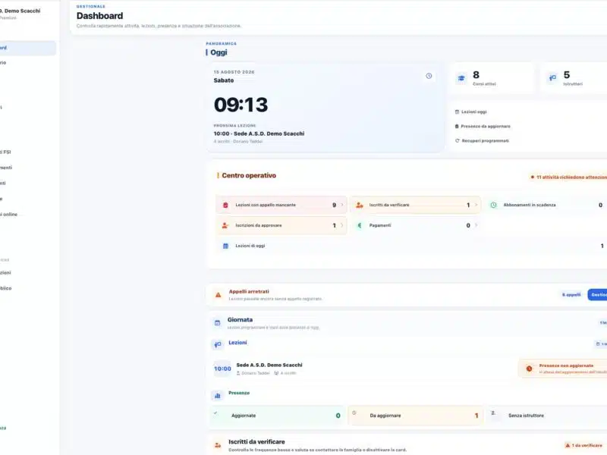The image size is (607, 455).
Task: Click the chart icon beside the Presenze heading
Action: 217,395
